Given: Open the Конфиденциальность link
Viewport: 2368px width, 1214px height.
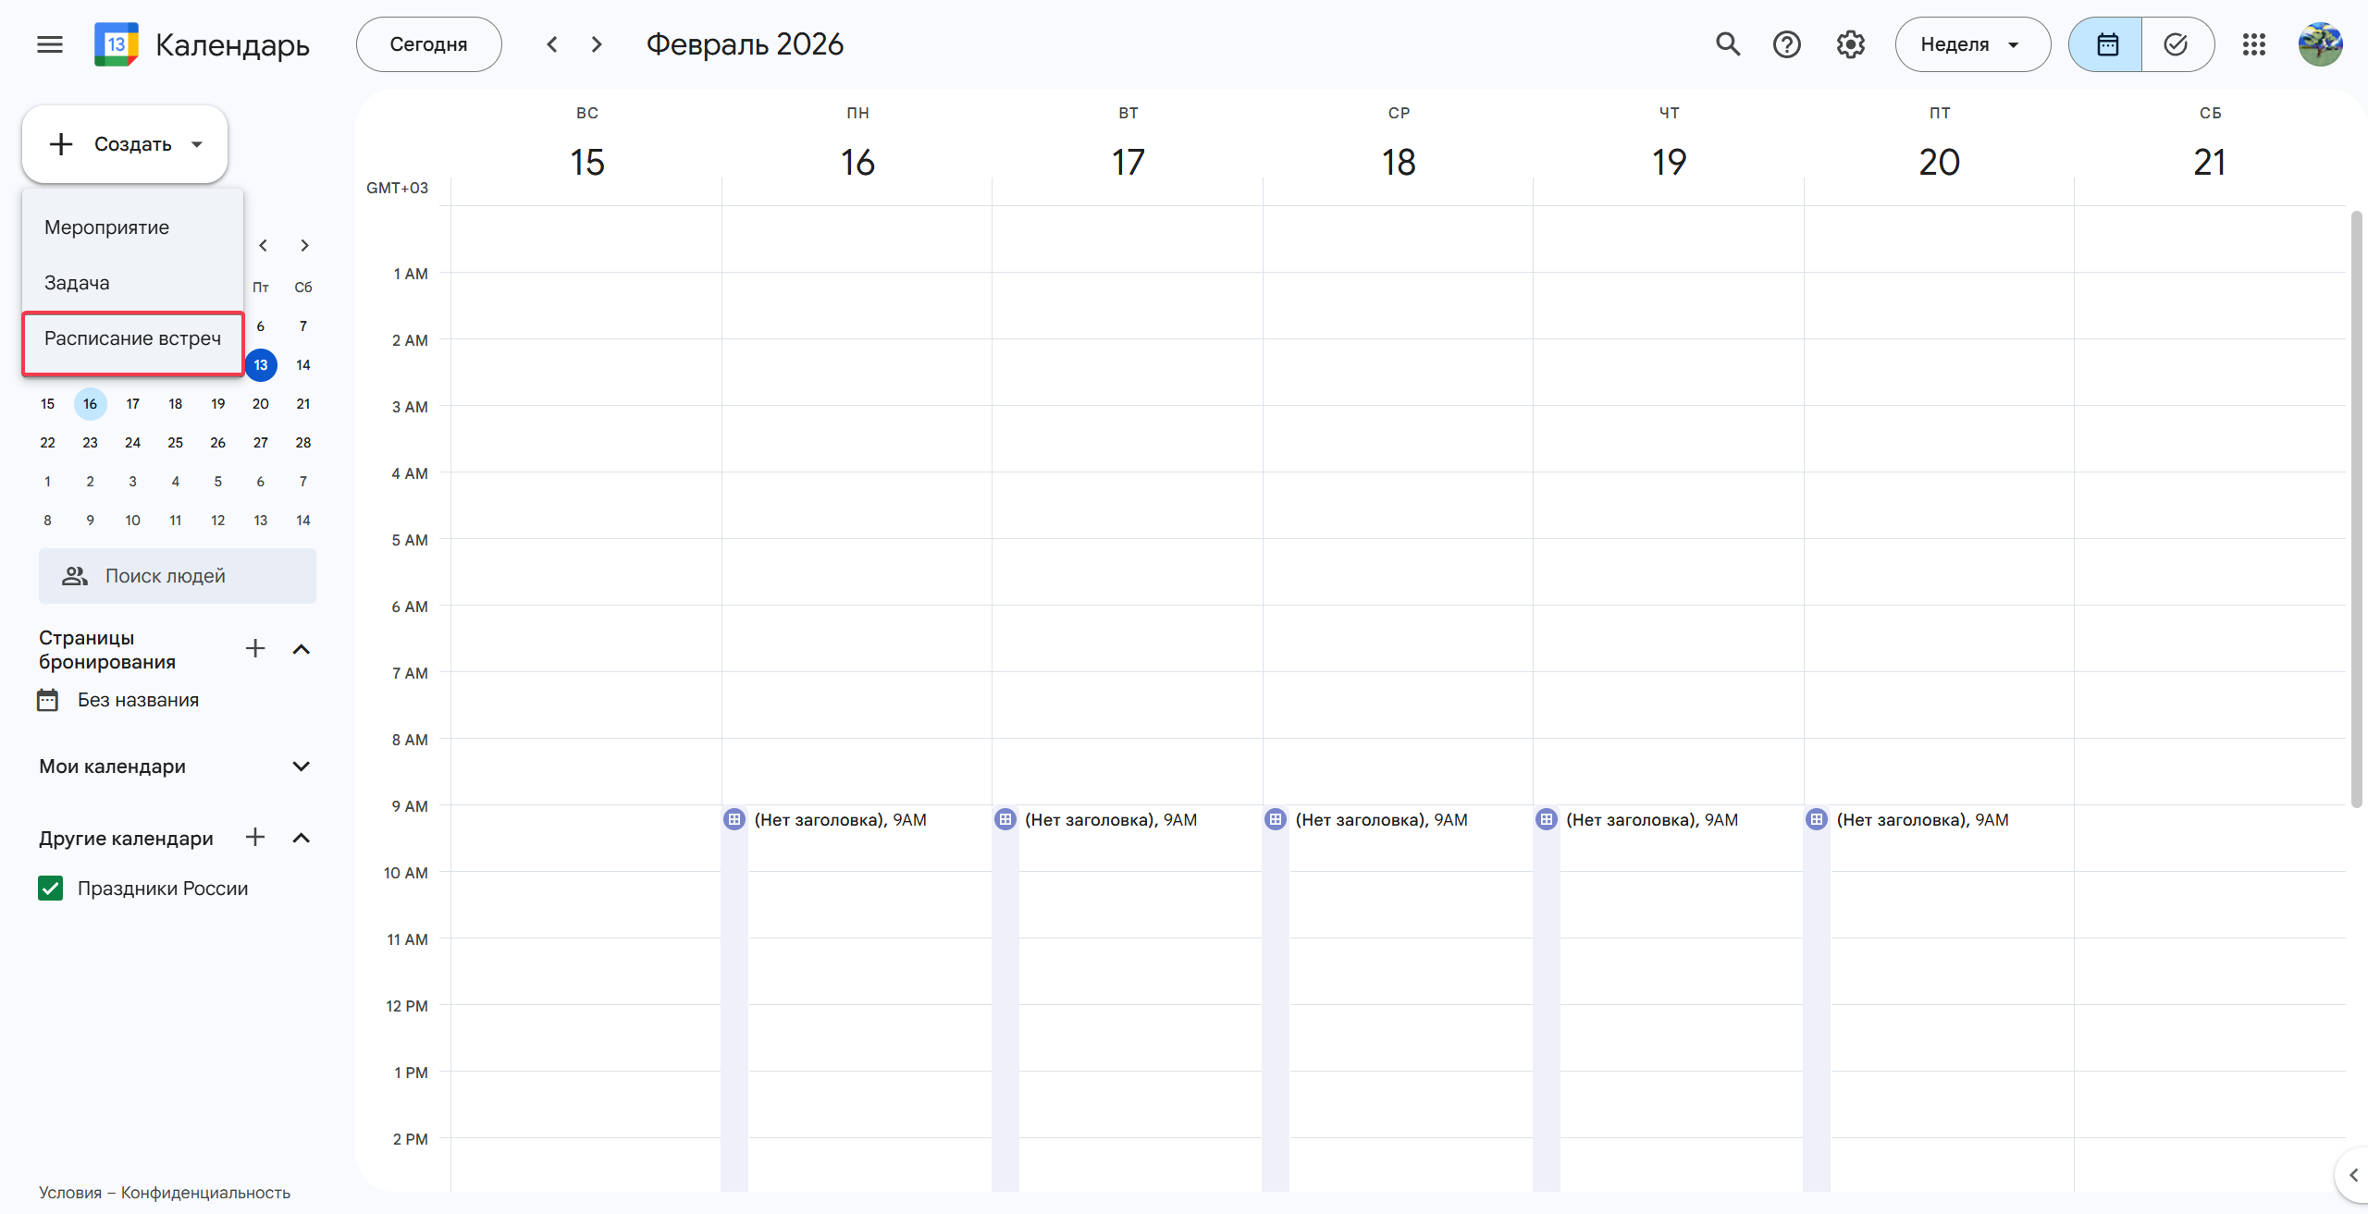Looking at the screenshot, I should click(205, 1193).
